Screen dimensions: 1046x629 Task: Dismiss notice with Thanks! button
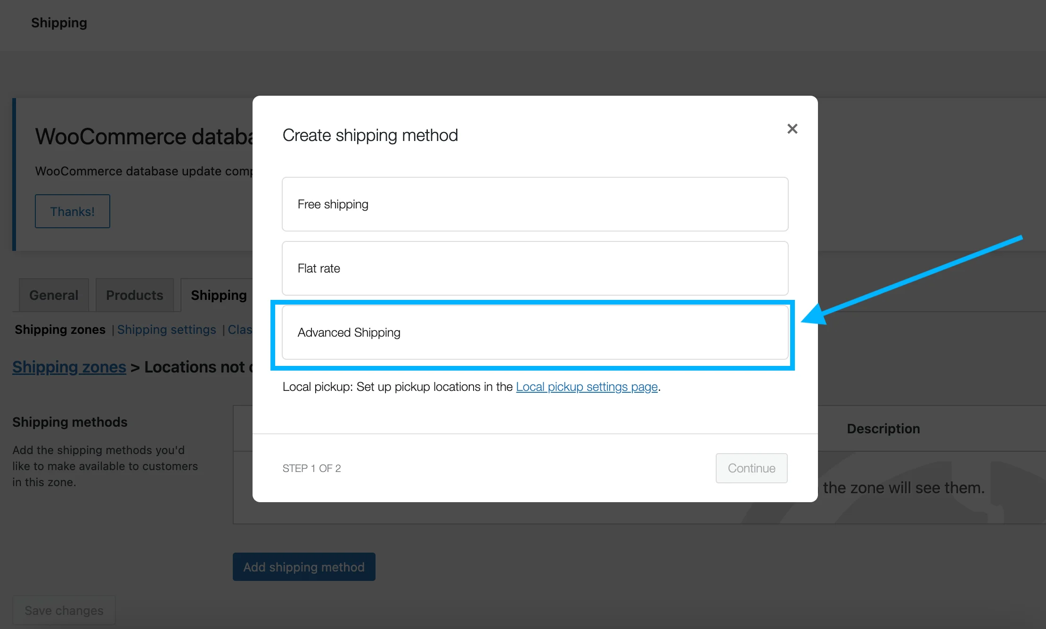tap(73, 211)
